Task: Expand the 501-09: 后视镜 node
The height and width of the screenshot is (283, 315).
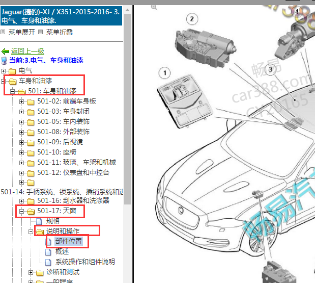Action: tap(21, 142)
